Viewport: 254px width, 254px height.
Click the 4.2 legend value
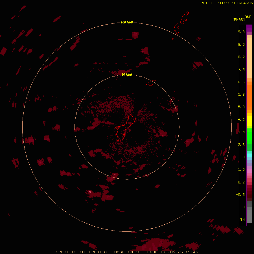click(241, 120)
